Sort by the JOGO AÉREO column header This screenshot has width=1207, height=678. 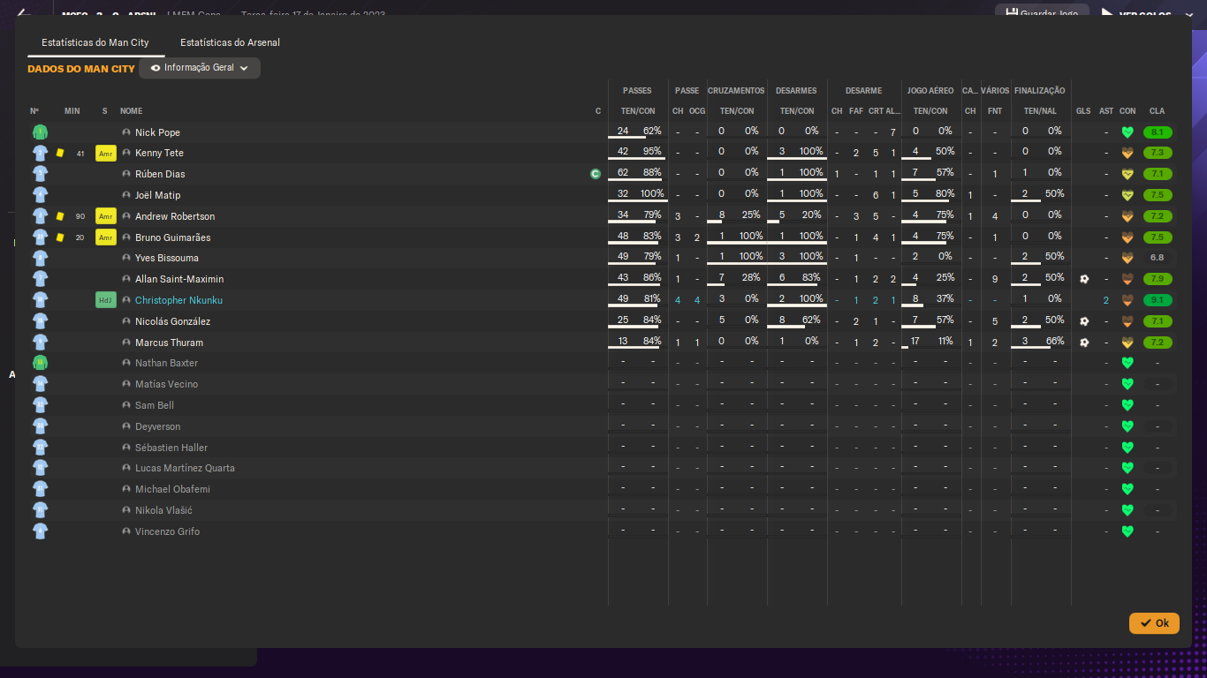click(x=930, y=90)
